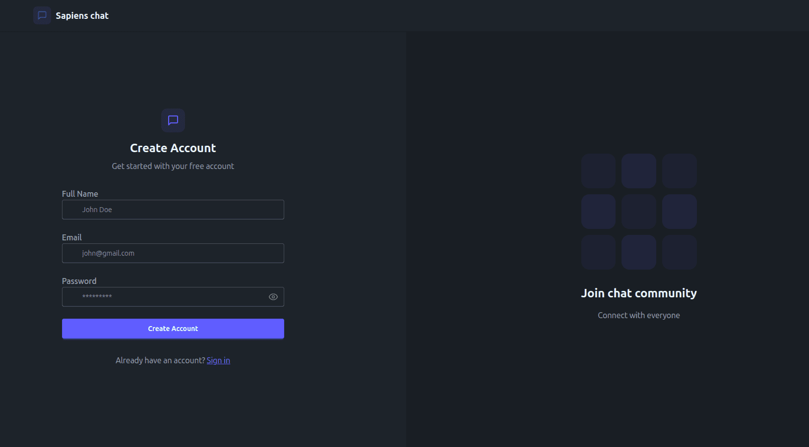
Task: Click inside the Email input field
Action: click(173, 253)
